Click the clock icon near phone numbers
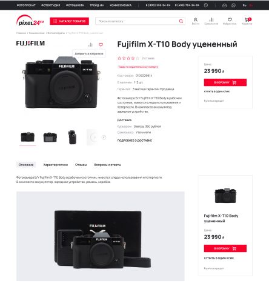The image size is (269, 292). pyautogui.click(x=206, y=5)
